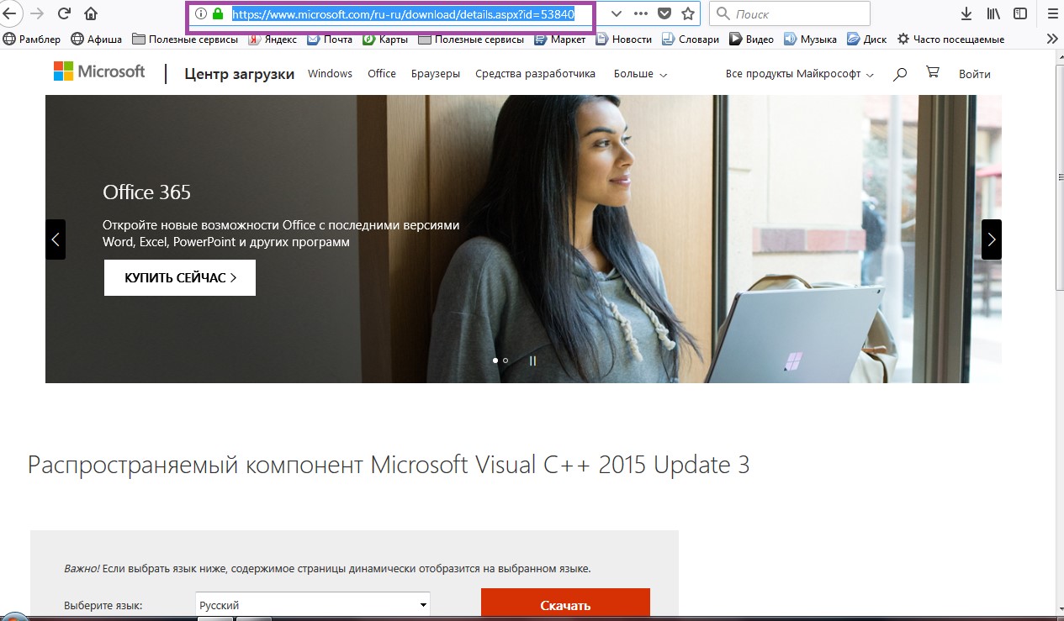Save page to Pocket icon
This screenshot has width=1064, height=621.
664,13
